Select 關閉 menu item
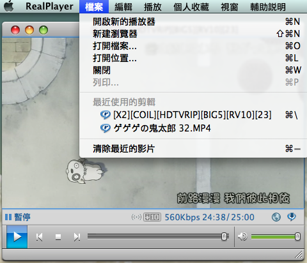Screen dimensions: 307x263 [x=193, y=70]
